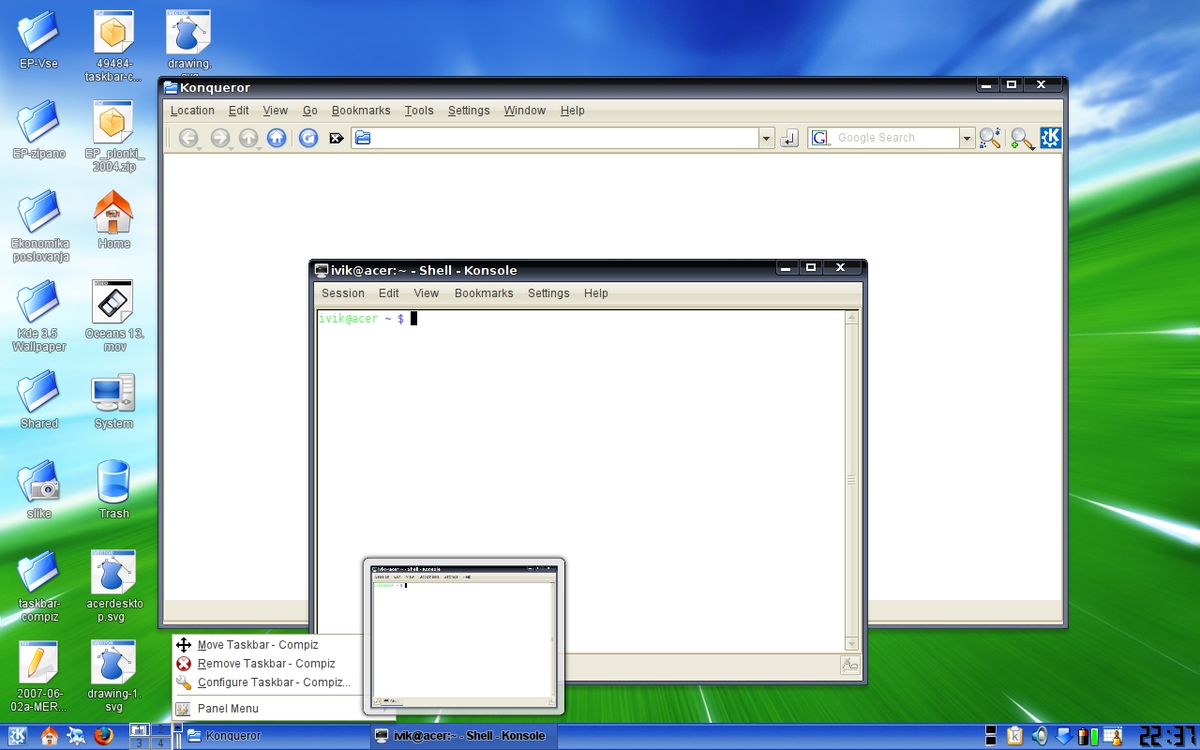Click the Go button beside location bar

(789, 138)
